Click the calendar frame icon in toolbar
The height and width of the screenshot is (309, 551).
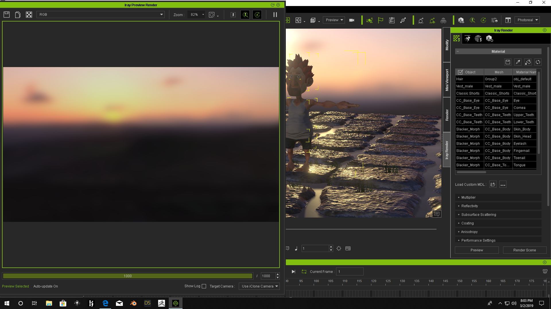pyautogui.click(x=508, y=20)
